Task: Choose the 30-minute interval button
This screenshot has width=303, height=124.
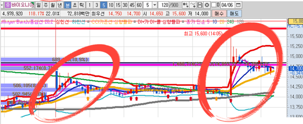Action: point(125,5)
